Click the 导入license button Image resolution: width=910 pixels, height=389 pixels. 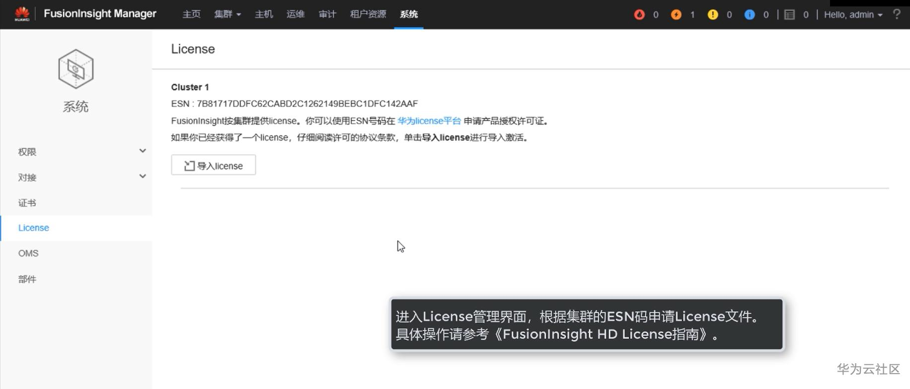point(214,165)
